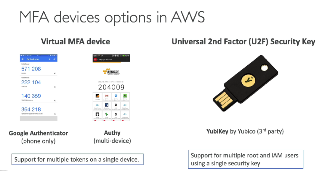Click the multiple tokens support text box
Screen dimensions: 330x171
[x=77, y=159]
